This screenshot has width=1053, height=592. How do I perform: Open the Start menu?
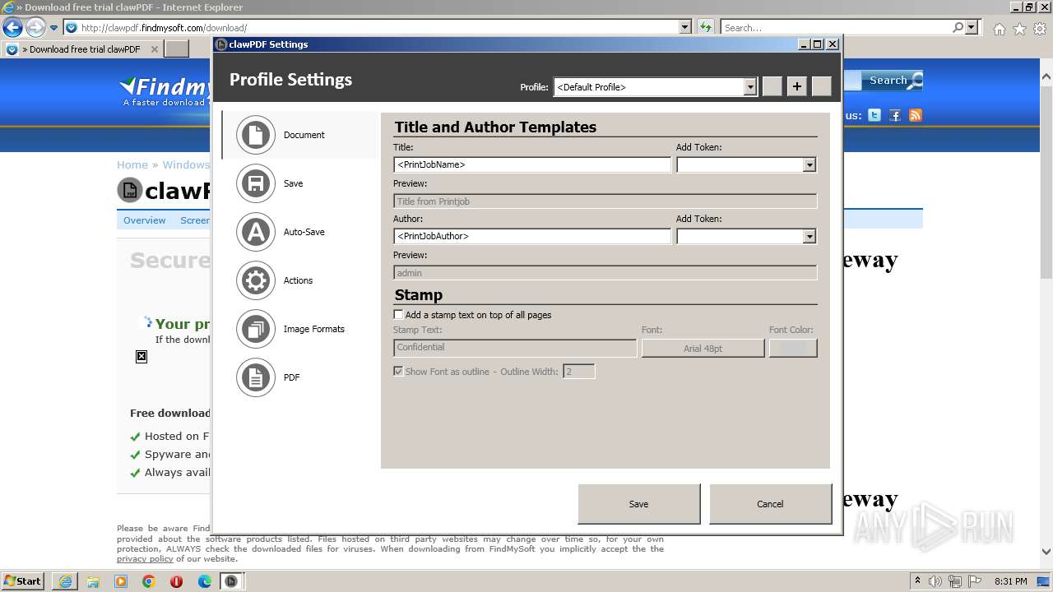pyautogui.click(x=23, y=581)
